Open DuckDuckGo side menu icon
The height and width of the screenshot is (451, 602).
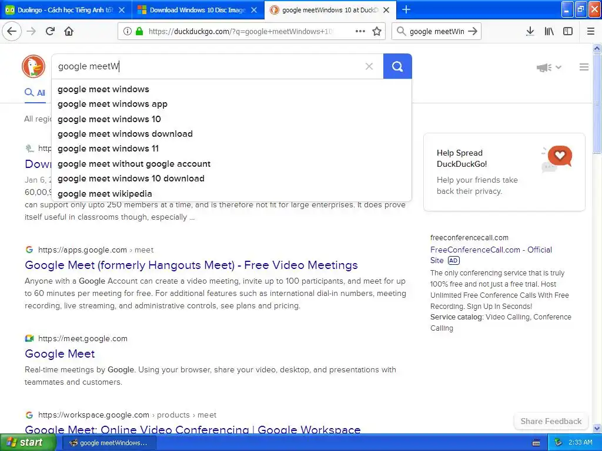tap(584, 67)
